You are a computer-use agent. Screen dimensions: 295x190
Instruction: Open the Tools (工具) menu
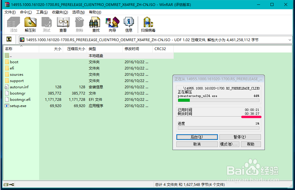tap(42, 12)
